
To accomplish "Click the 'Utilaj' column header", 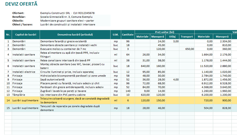I will pos(172,36).
